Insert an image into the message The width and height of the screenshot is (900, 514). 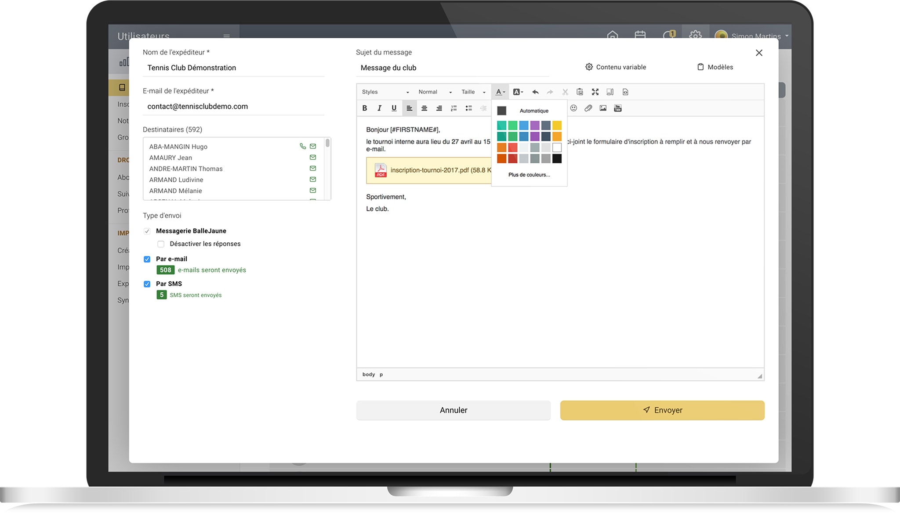(x=603, y=108)
